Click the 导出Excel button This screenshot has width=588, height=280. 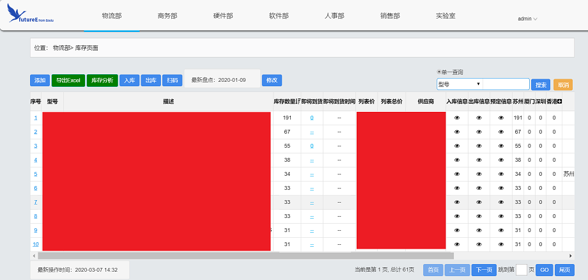pyautogui.click(x=68, y=81)
